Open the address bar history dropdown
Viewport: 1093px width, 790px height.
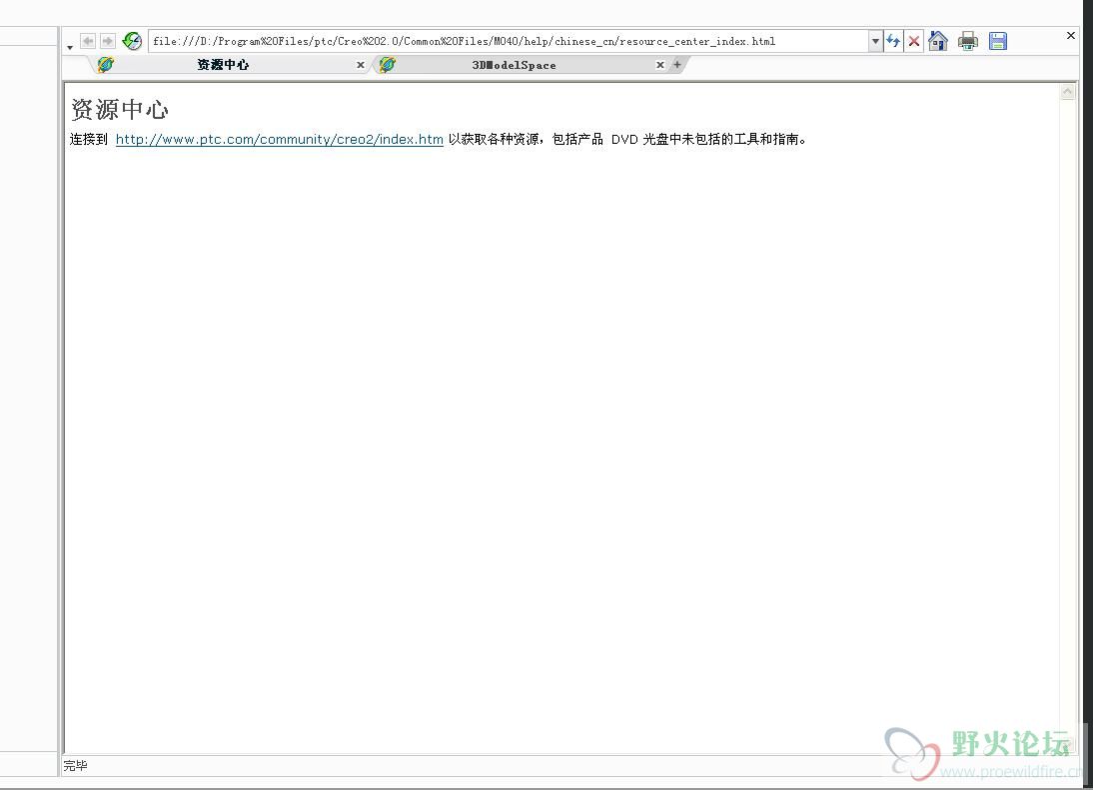pos(875,41)
